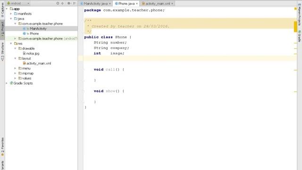302x170 pixels.
Task: Collapse the res folder
Action: (x=11, y=44)
